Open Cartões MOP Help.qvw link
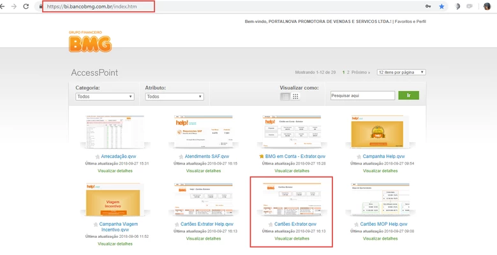Viewport: 497px width, 255px height. click(x=383, y=224)
